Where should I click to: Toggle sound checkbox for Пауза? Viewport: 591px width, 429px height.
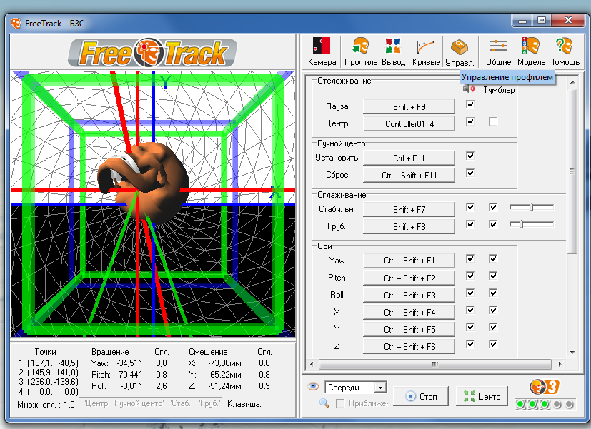(x=470, y=105)
